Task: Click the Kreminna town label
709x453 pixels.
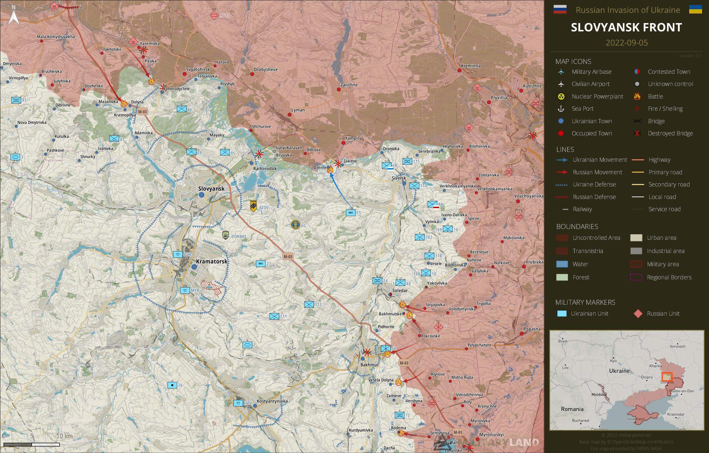Action: click(471, 66)
